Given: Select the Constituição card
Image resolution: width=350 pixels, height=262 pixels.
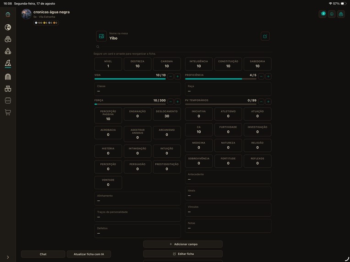Looking at the screenshot, I should pyautogui.click(x=228, y=64).
